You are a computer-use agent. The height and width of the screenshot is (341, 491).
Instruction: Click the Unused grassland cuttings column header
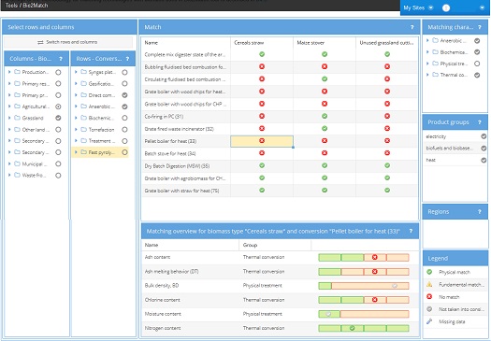386,43
